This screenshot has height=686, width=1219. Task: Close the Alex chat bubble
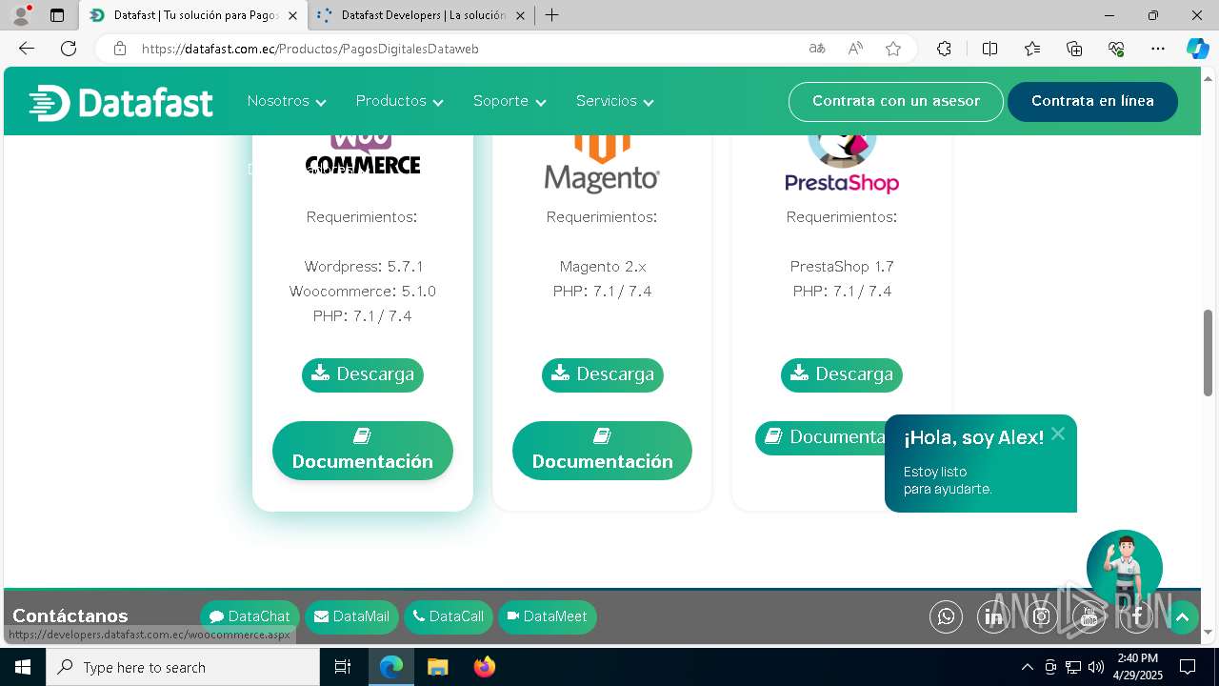(1058, 434)
